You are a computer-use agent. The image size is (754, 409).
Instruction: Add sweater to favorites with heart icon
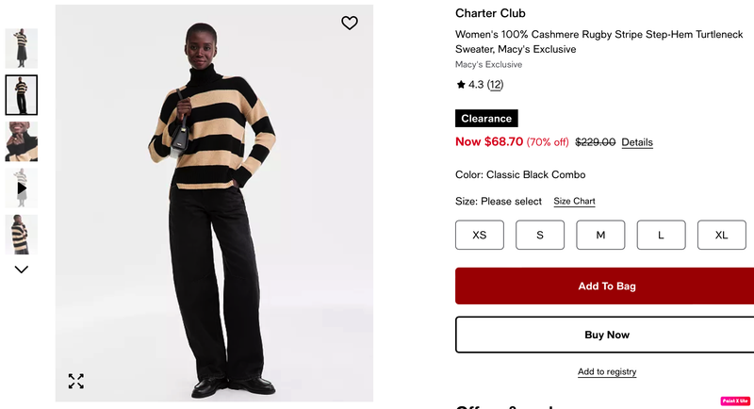point(350,23)
